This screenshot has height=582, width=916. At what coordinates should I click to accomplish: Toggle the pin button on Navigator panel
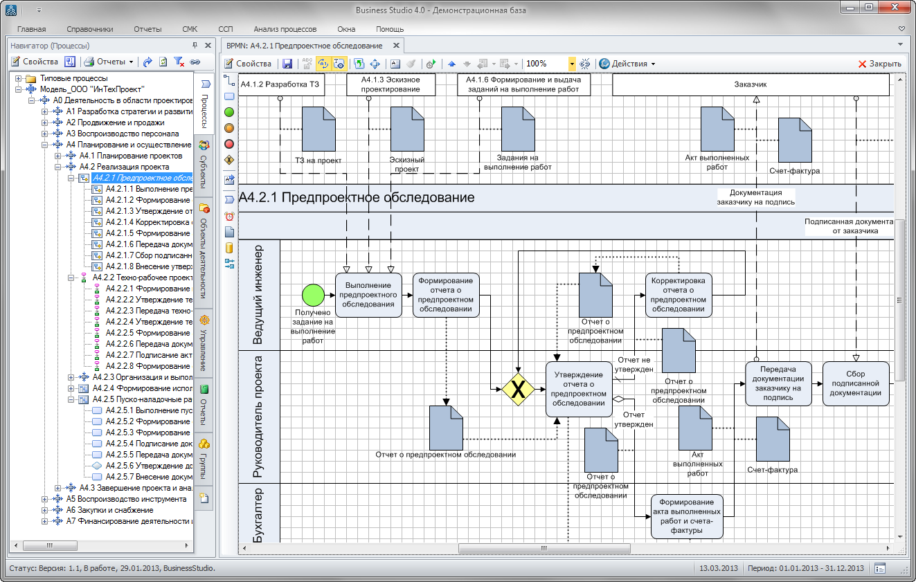pyautogui.click(x=195, y=45)
